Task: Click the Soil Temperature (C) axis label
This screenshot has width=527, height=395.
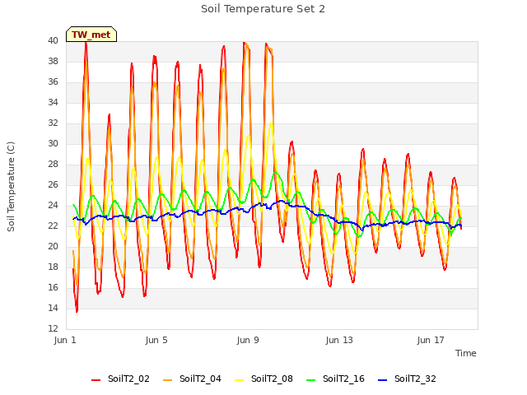Action: coord(11,187)
